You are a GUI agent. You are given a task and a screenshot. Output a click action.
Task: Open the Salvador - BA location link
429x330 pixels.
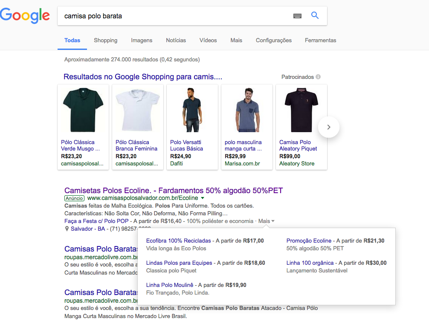tap(88, 229)
